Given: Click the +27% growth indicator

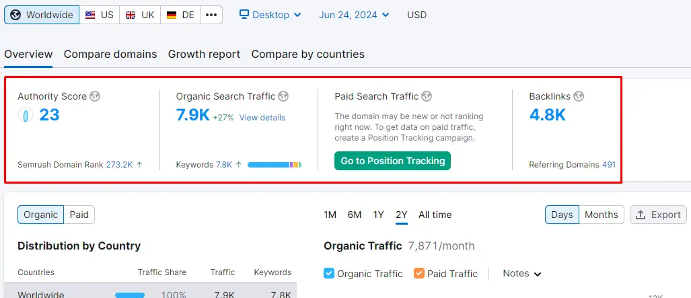Looking at the screenshot, I should pos(223,118).
